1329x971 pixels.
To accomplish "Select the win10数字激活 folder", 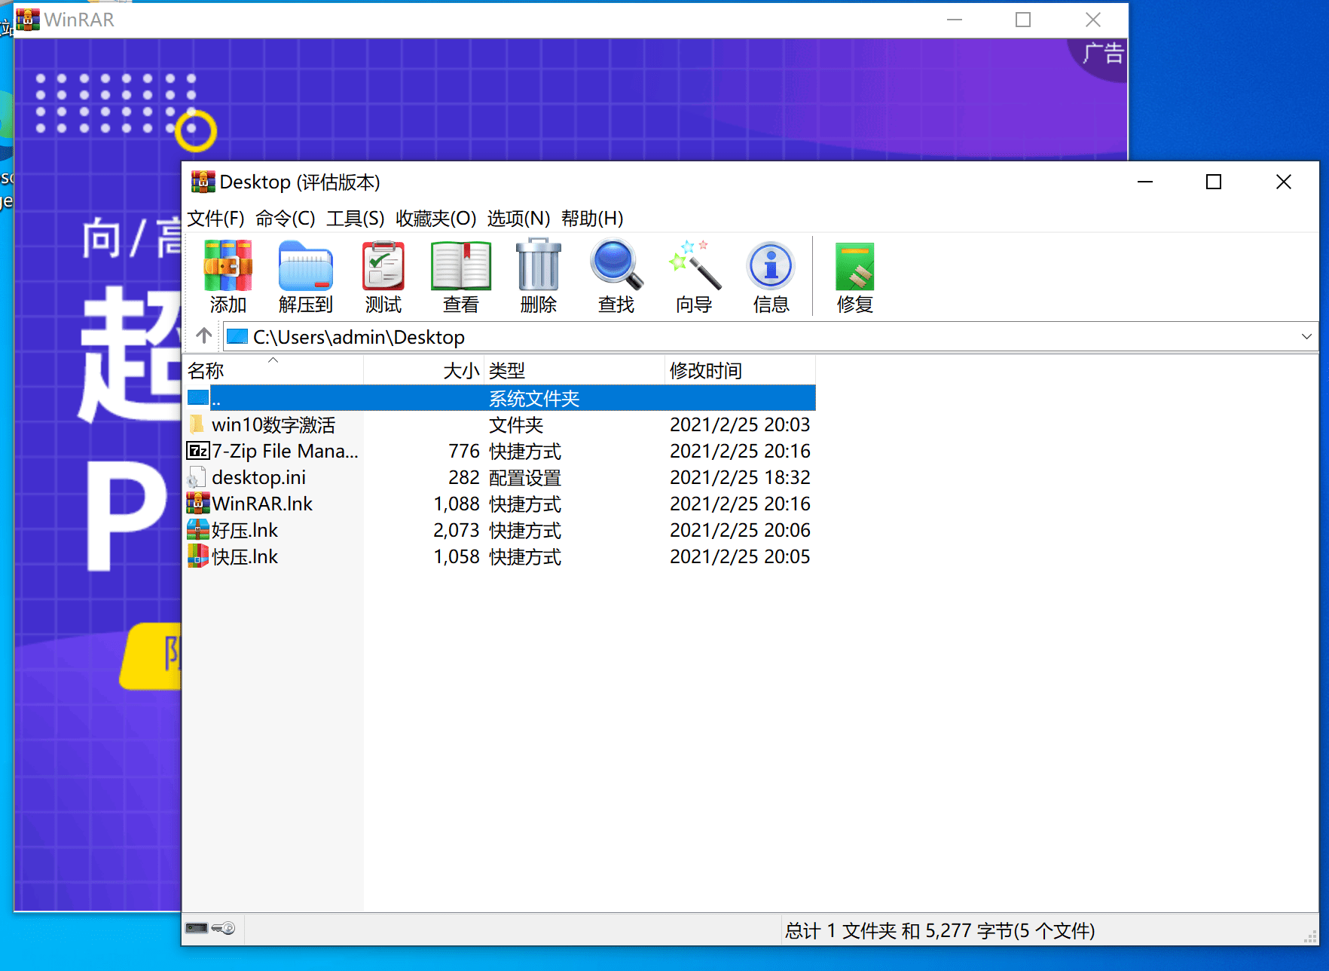I will 273,425.
